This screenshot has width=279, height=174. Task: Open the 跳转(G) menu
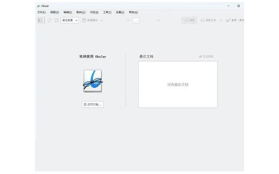click(x=81, y=12)
